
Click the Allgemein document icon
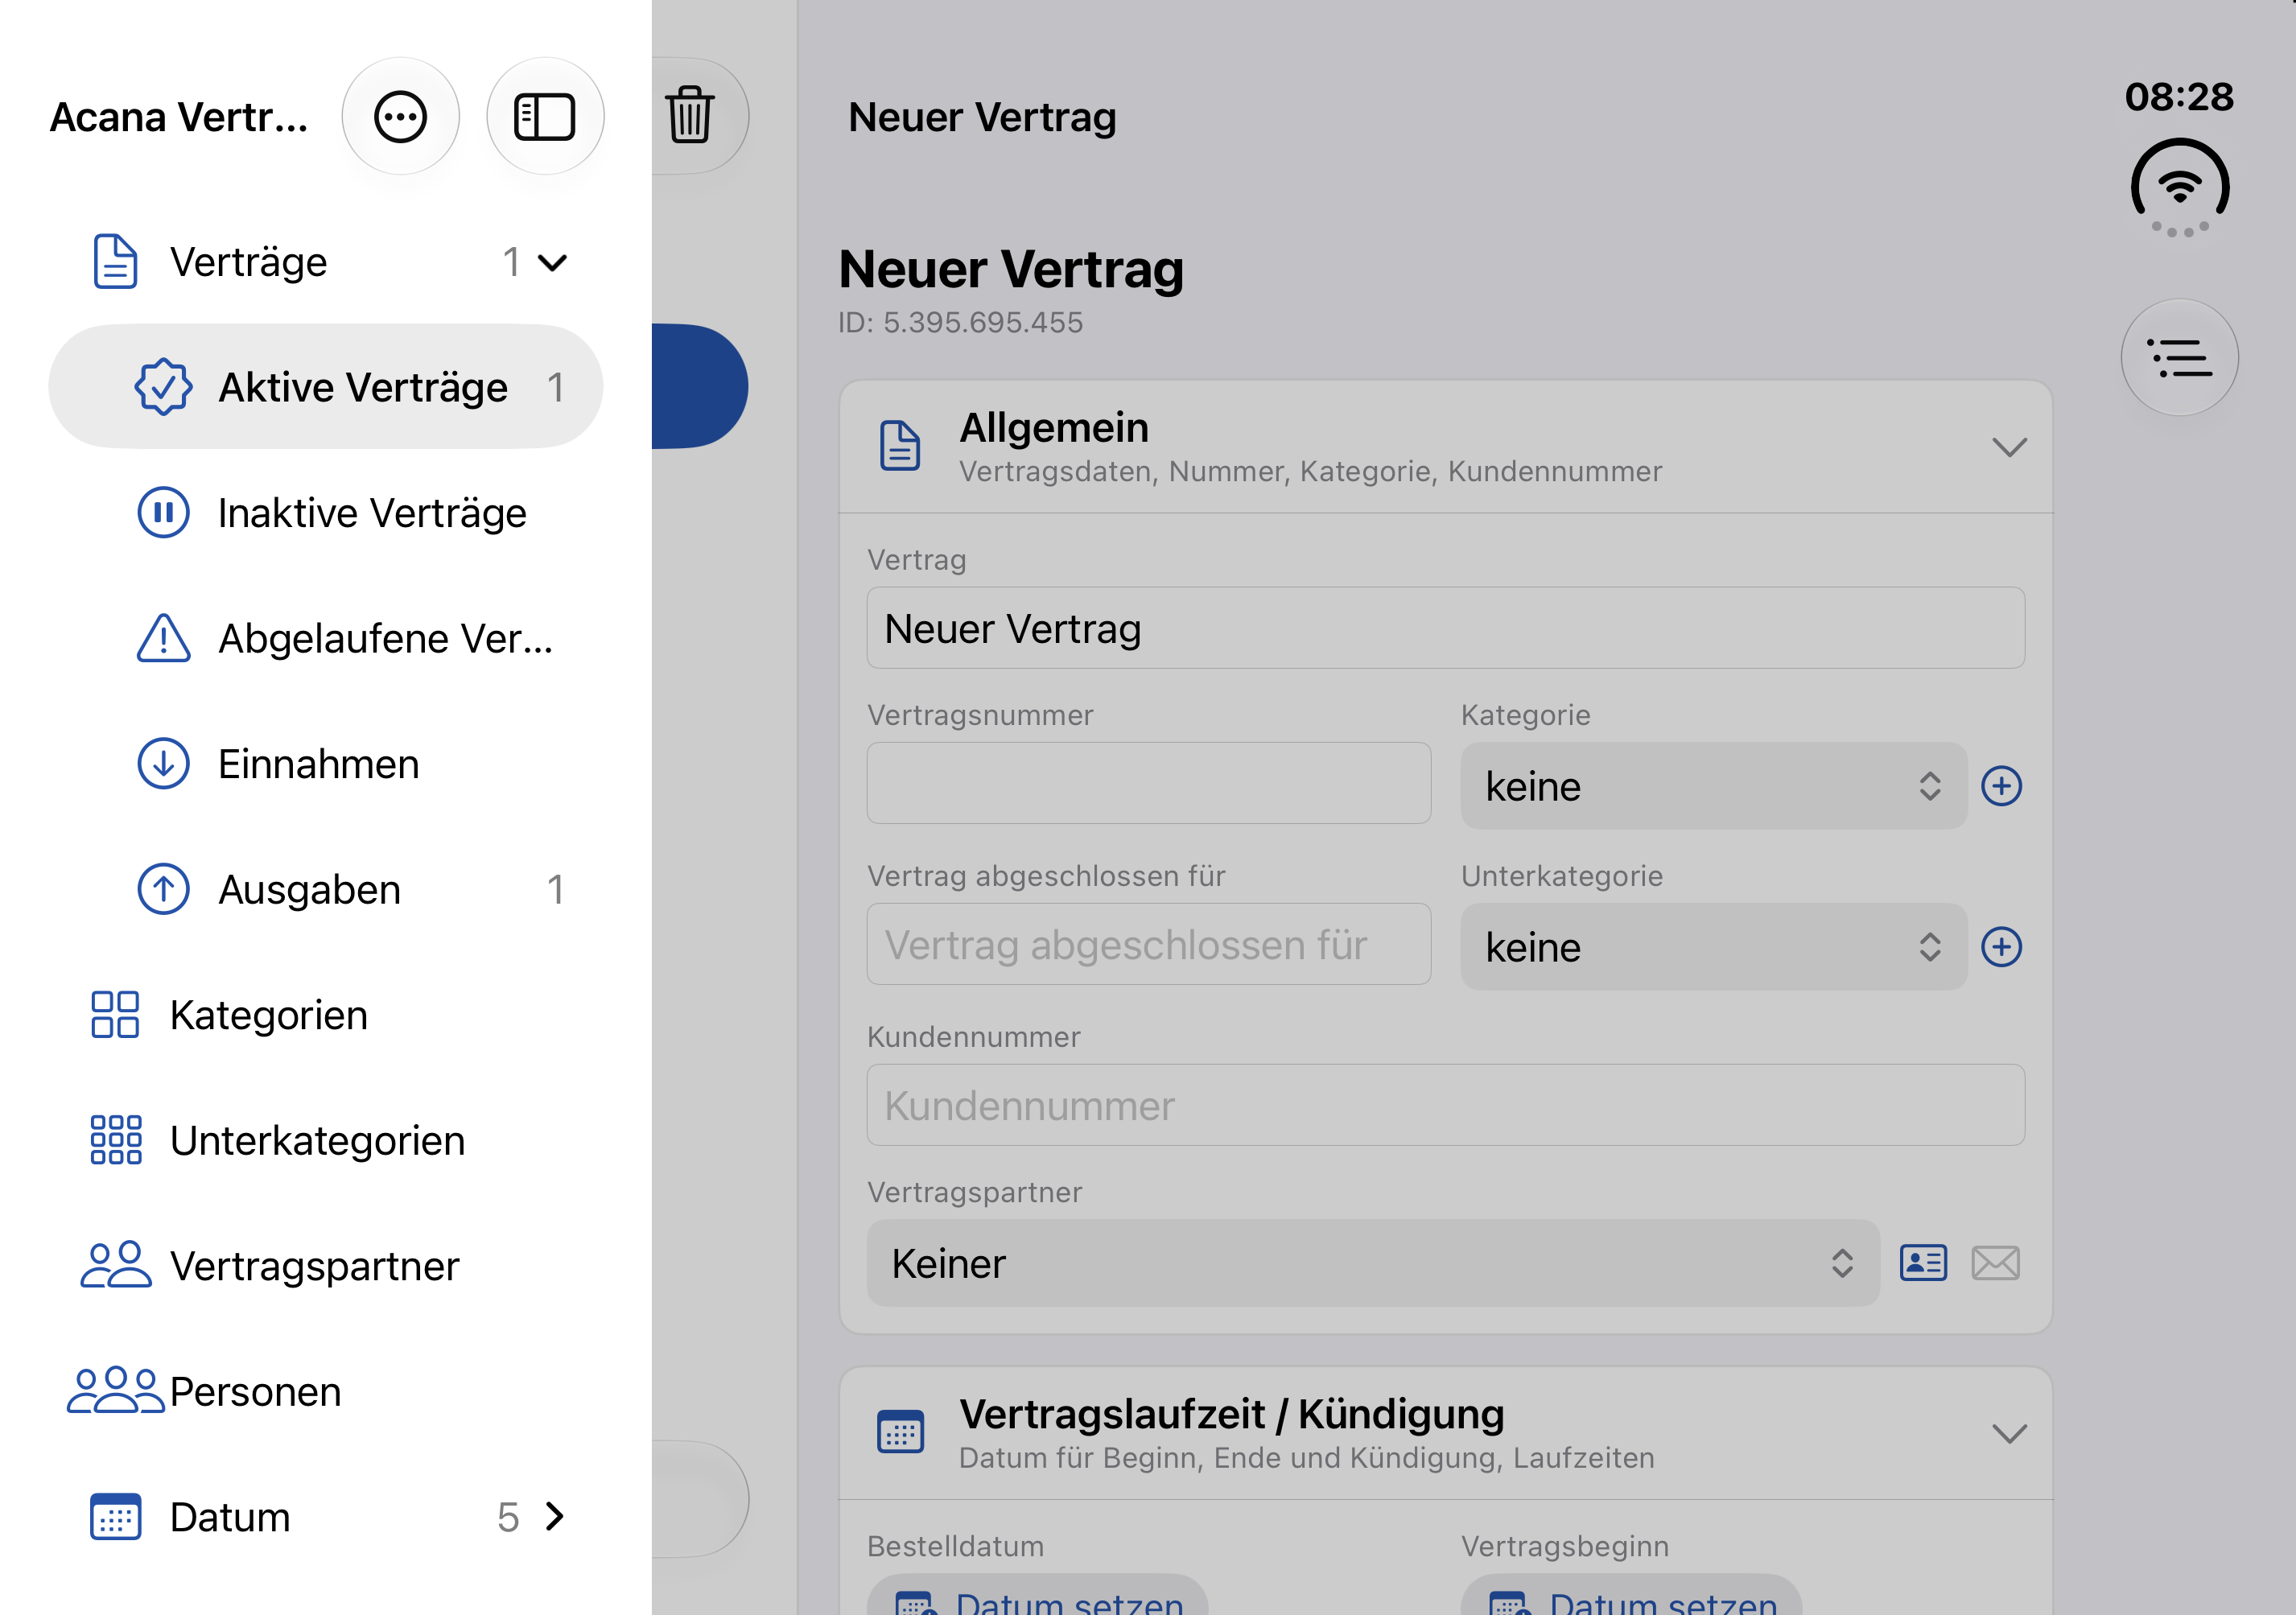click(x=900, y=446)
